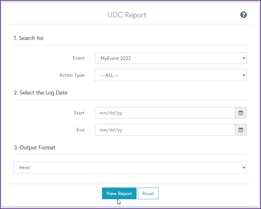Screen dimensions: 261x209
Task: Open calendar picker for Start date
Action: (241, 113)
